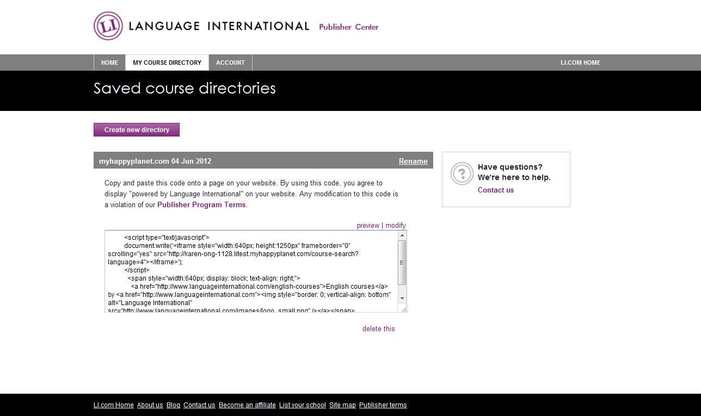This screenshot has width=701, height=416.
Task: Click the code box scroll down arrow
Action: click(402, 299)
